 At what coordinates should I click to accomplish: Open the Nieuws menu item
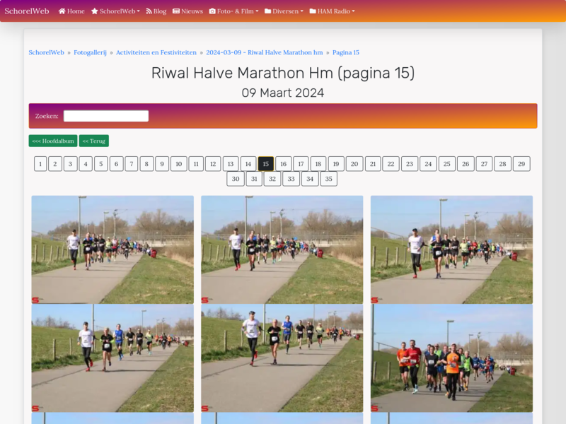point(187,11)
